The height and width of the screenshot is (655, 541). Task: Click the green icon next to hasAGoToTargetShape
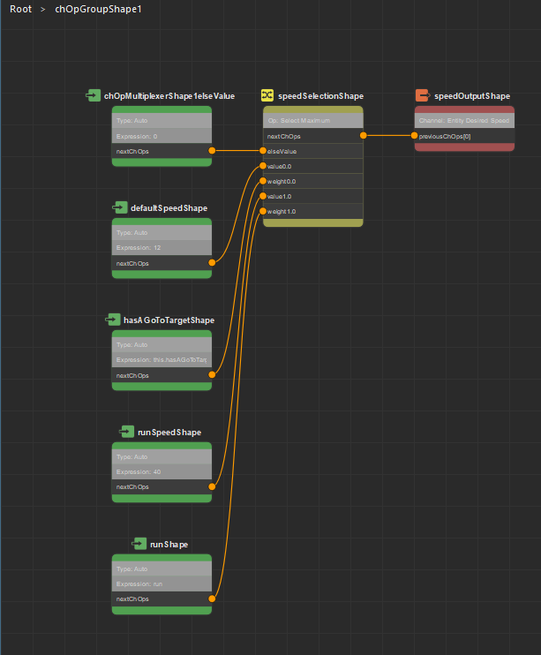click(x=113, y=320)
